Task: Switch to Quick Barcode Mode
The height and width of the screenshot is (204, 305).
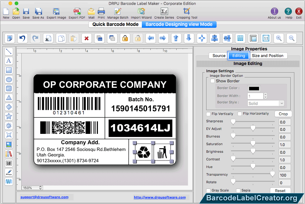Action: 115,24
